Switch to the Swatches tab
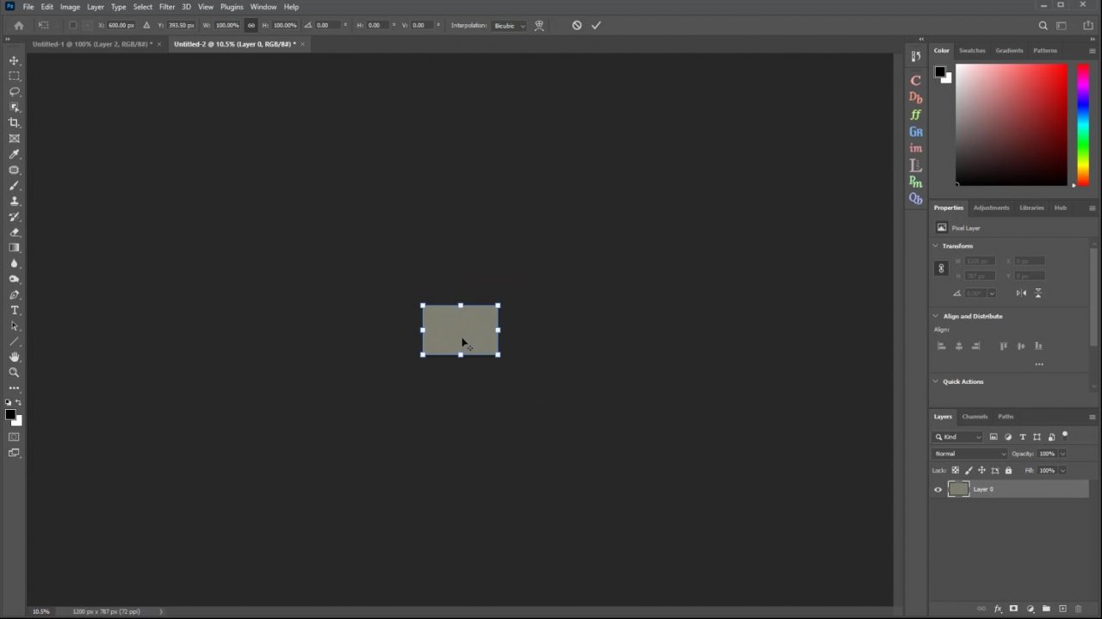 pyautogui.click(x=972, y=50)
